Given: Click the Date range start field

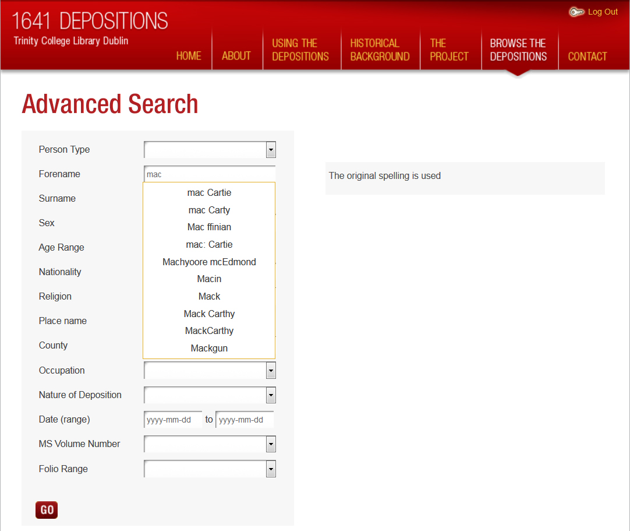Looking at the screenshot, I should (173, 420).
